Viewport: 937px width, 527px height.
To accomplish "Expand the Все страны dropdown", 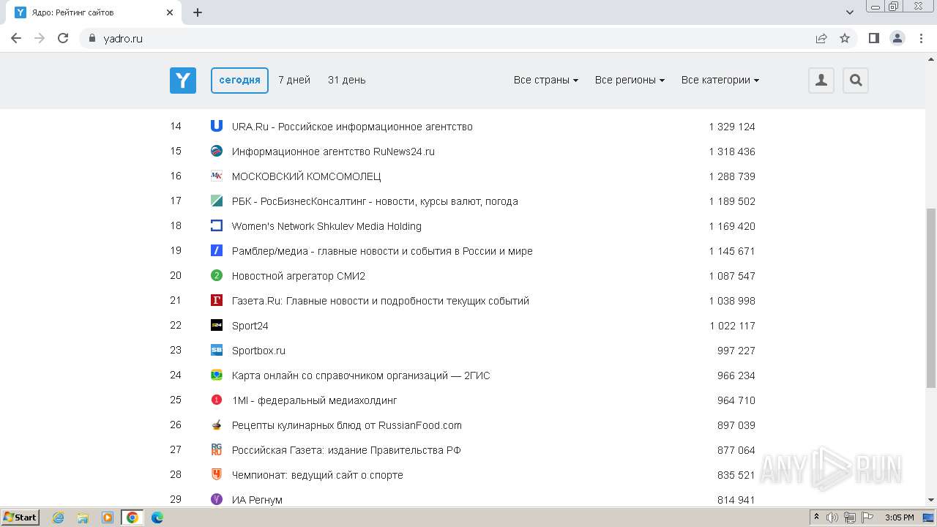I will (546, 80).
